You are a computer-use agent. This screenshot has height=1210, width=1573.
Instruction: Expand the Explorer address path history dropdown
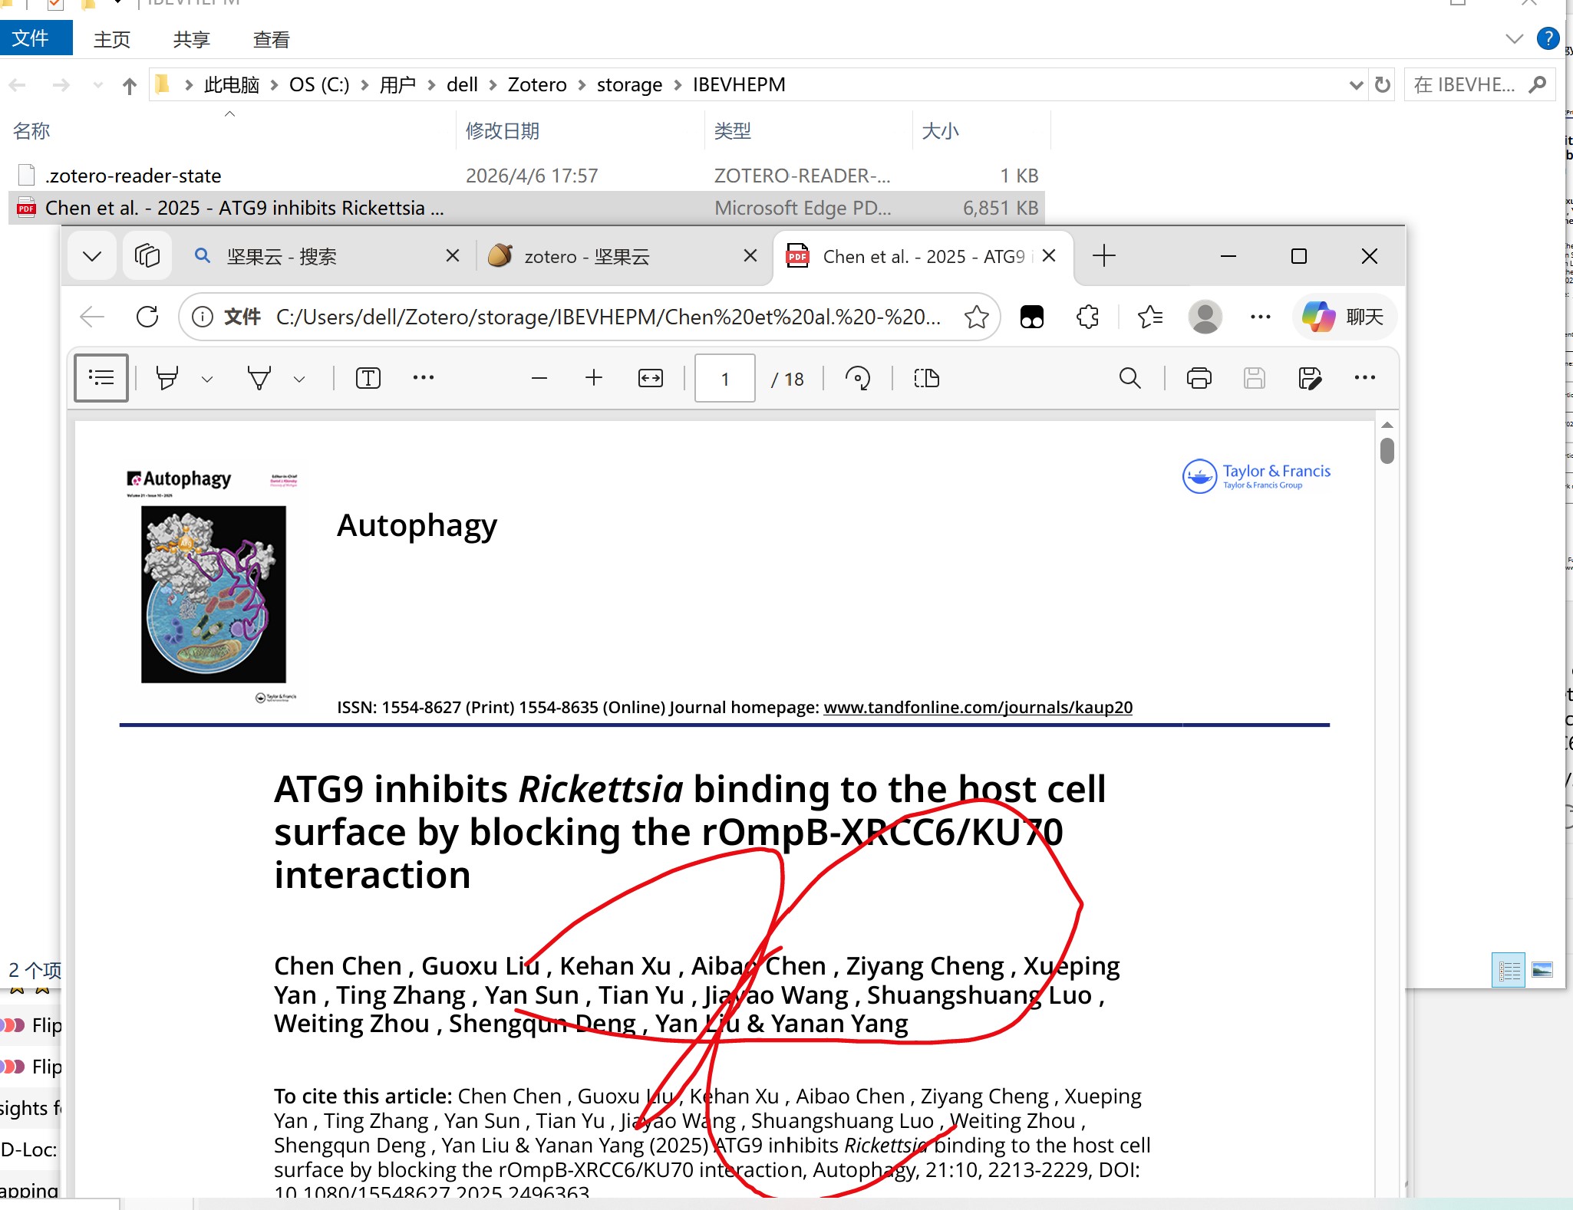click(x=1356, y=85)
